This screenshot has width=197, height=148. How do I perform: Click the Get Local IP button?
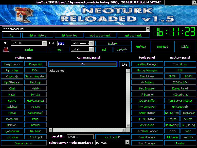[x=113, y=137]
